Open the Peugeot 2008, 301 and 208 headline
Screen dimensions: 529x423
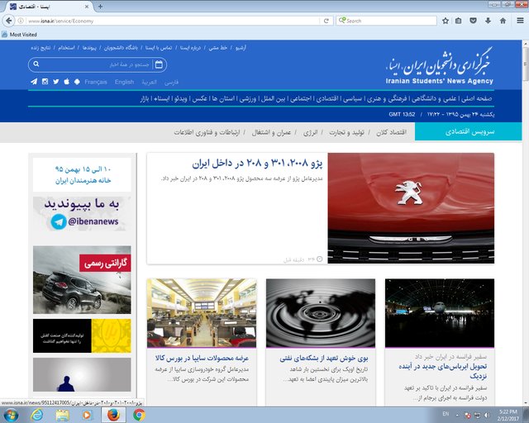click(257, 164)
